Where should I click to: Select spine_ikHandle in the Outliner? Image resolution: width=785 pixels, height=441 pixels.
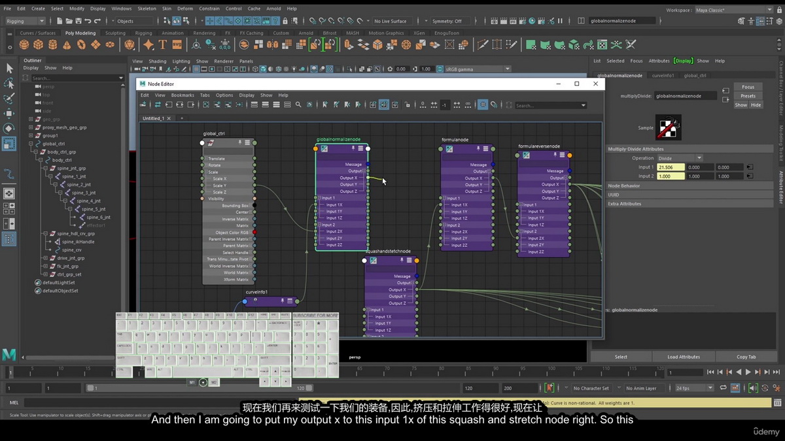78,242
